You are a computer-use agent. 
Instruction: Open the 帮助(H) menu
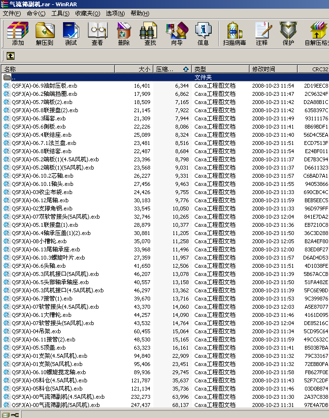[140, 13]
